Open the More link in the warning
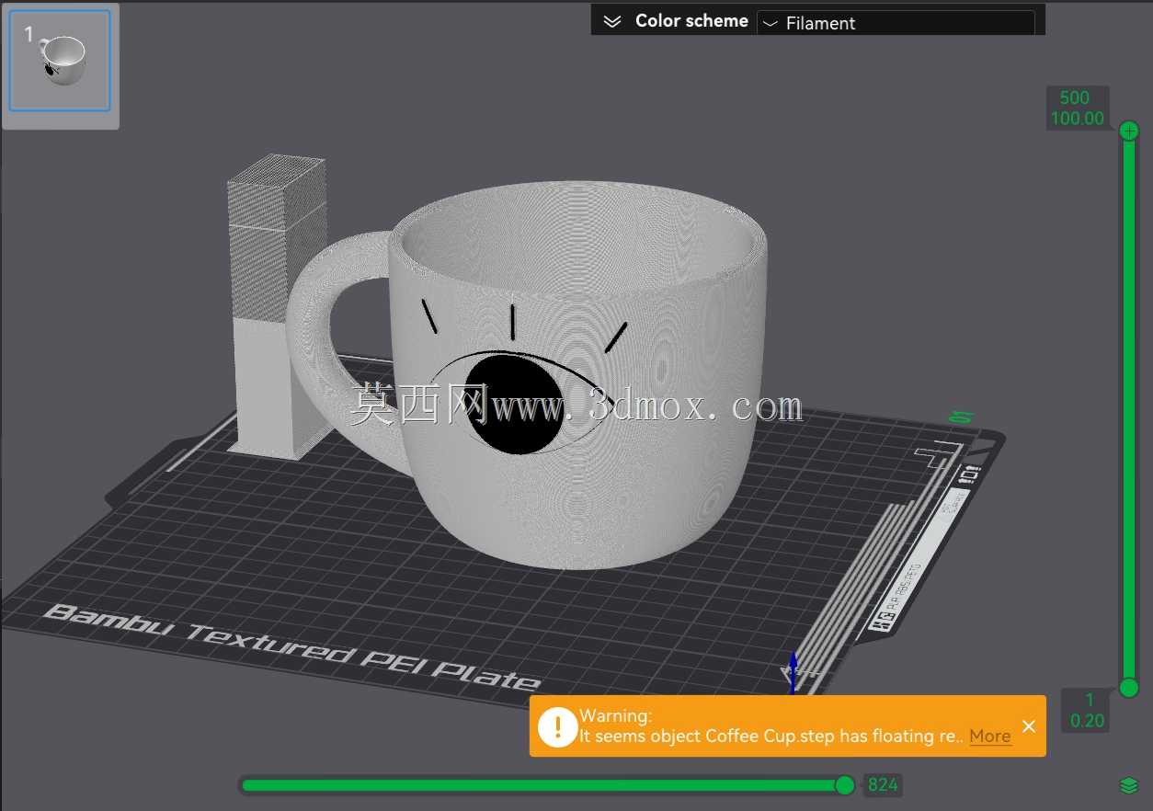The height and width of the screenshot is (811, 1153). coord(989,736)
